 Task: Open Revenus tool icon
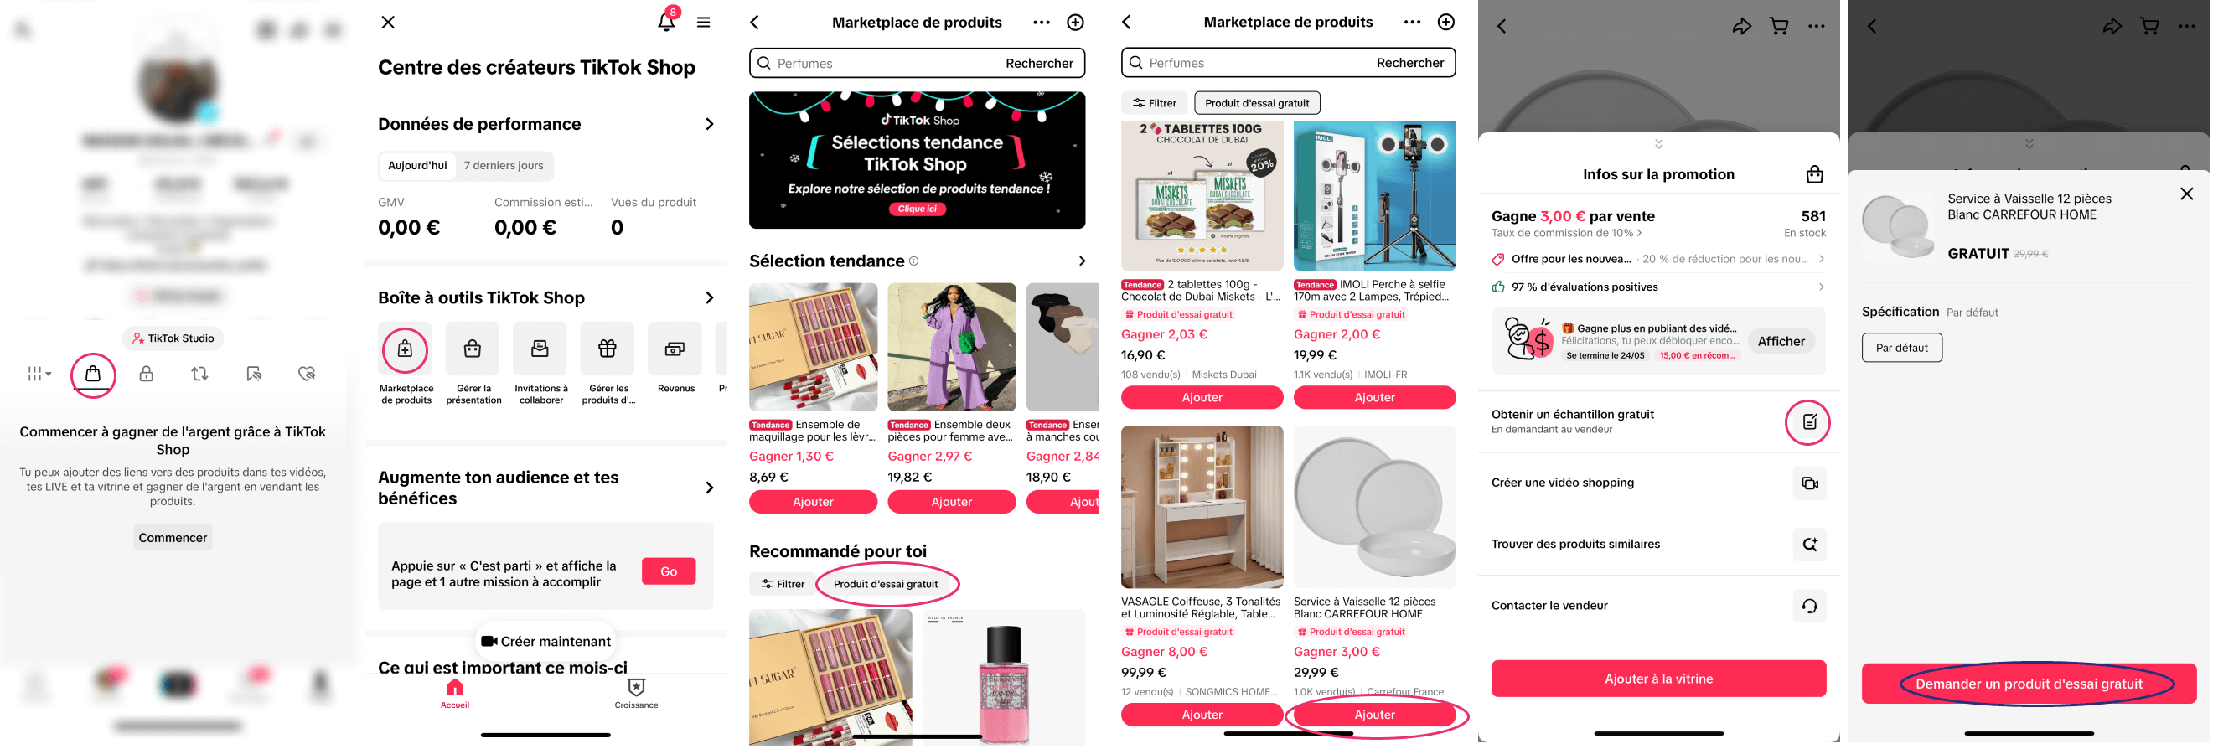(675, 349)
